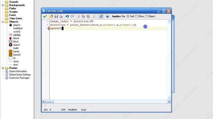Screen dimensions: 213x119
Task: Place cursor on line 1 image_index code
Action: pos(72,21)
